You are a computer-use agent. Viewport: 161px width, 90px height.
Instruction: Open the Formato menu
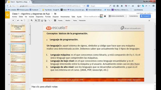click(x=48, y=17)
